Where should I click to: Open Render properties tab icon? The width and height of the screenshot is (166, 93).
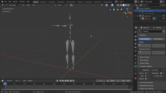tap(135, 36)
